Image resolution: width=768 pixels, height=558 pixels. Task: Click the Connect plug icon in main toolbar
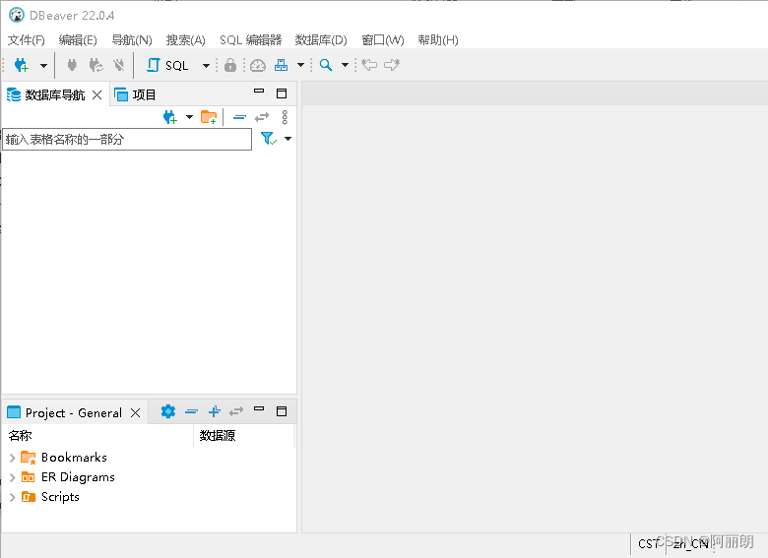tap(72, 65)
